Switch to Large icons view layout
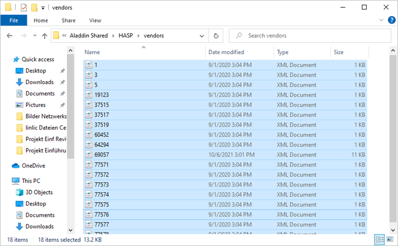Image resolution: width=398 pixels, height=246 pixels. pos(390,239)
